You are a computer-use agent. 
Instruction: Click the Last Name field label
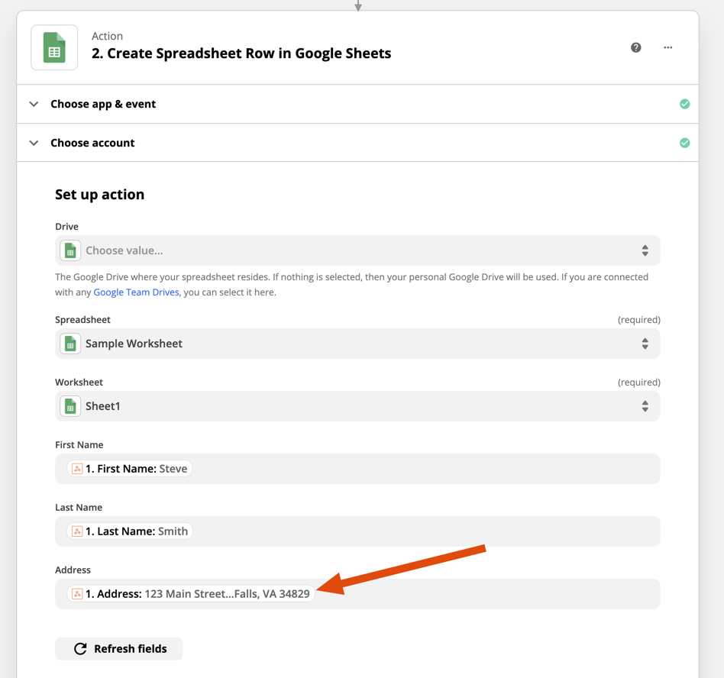coord(79,507)
